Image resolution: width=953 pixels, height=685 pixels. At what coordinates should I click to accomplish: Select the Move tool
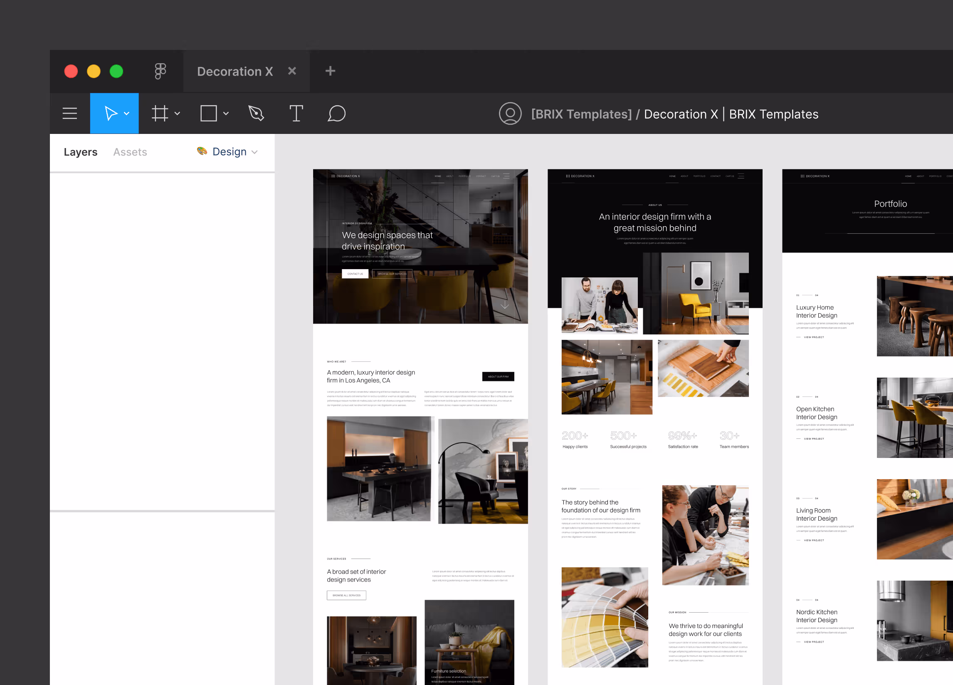111,113
